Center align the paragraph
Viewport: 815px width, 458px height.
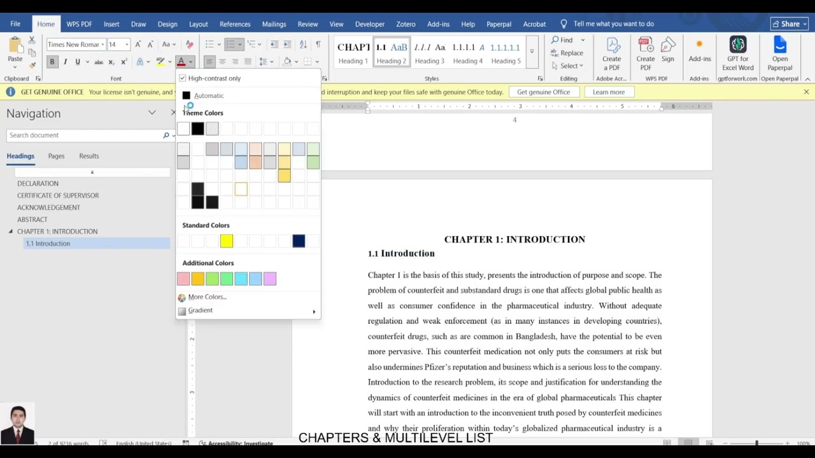222,62
